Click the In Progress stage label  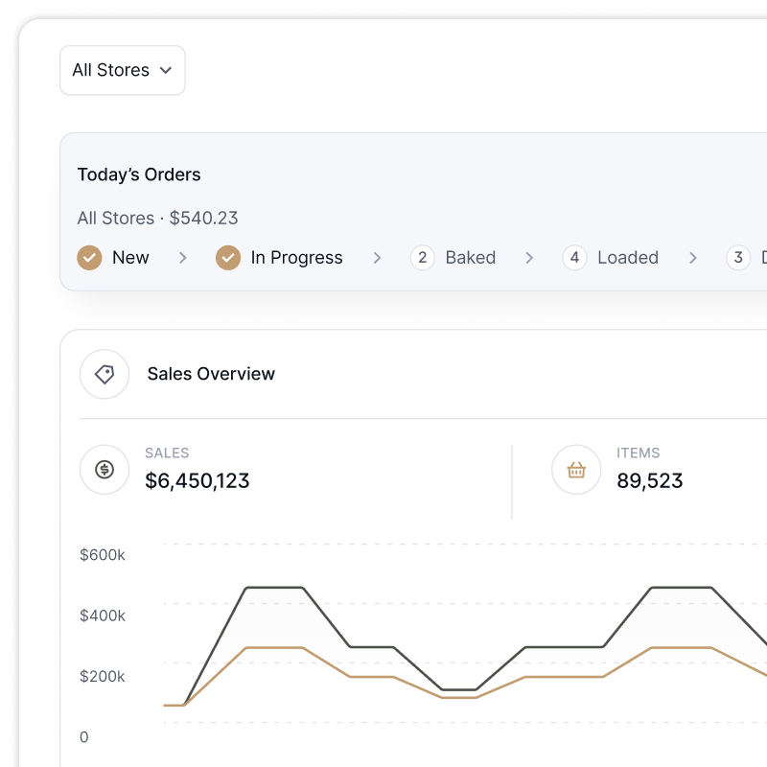(x=296, y=257)
